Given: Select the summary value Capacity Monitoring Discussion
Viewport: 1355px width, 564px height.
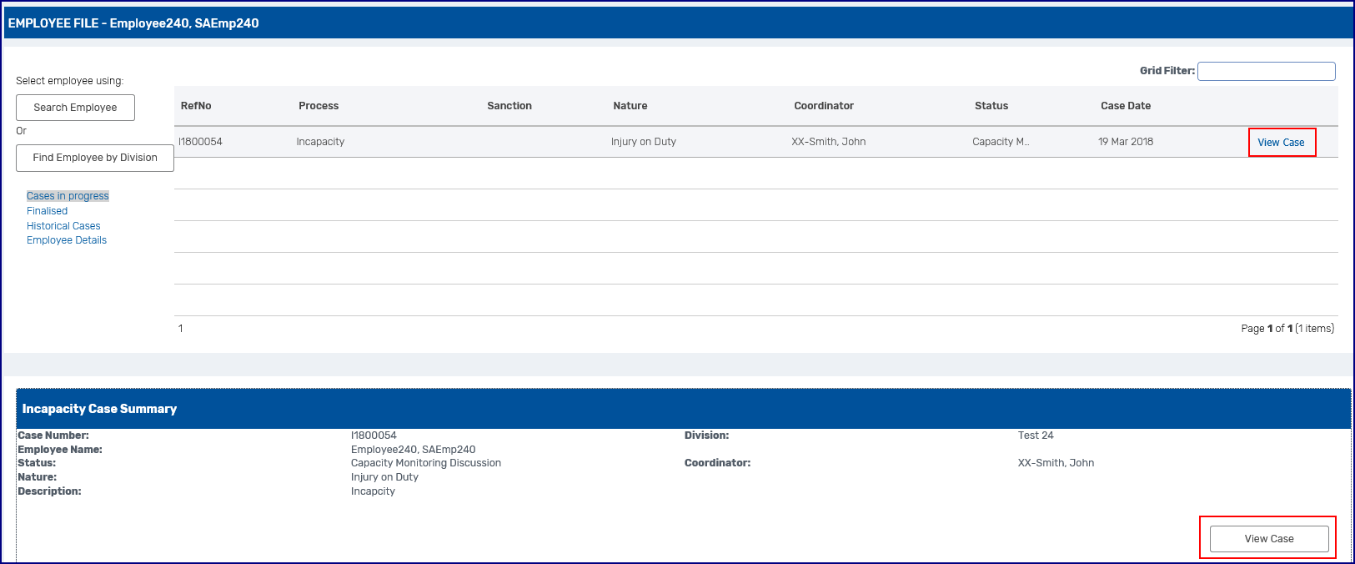Looking at the screenshot, I should (x=426, y=463).
